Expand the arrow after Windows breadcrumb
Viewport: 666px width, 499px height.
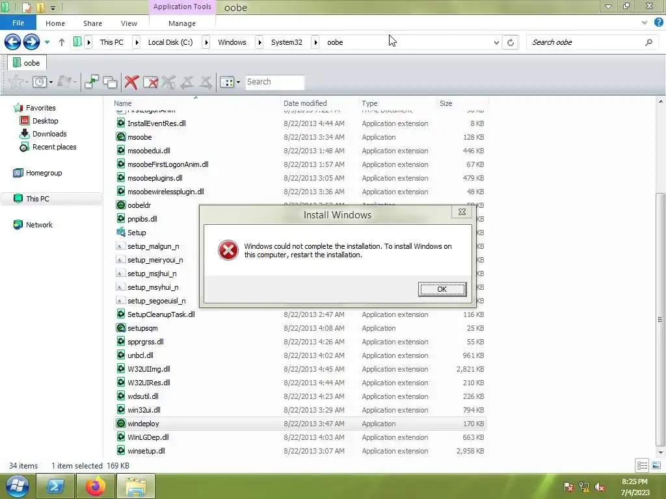pos(260,42)
